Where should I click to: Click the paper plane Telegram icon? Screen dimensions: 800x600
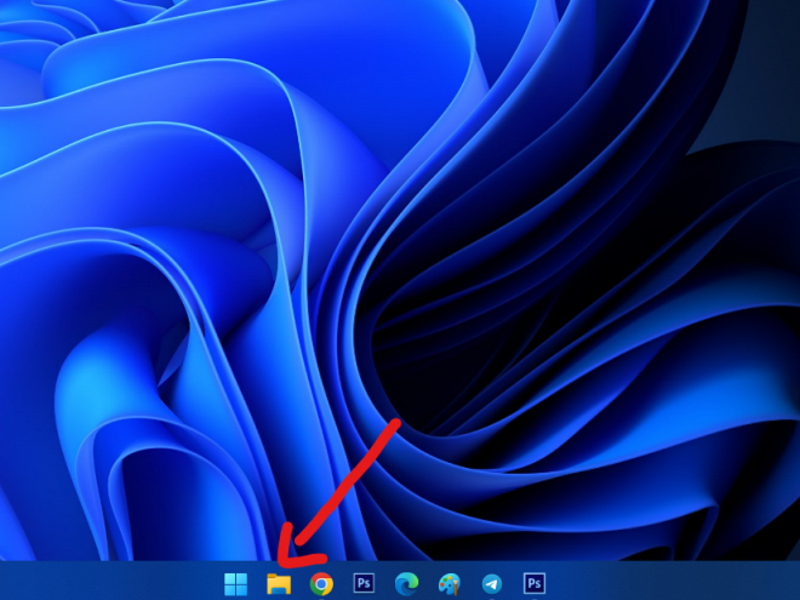[x=492, y=585]
